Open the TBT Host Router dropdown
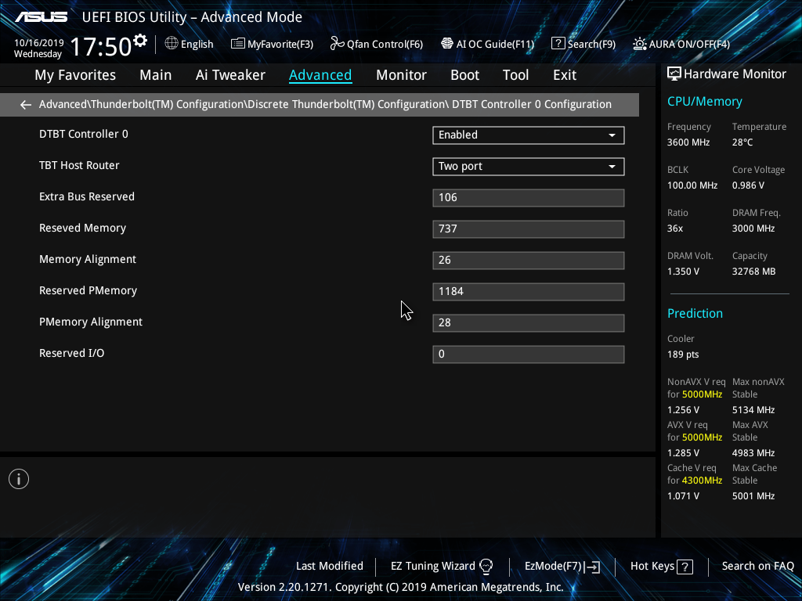The image size is (802, 601). pos(529,167)
